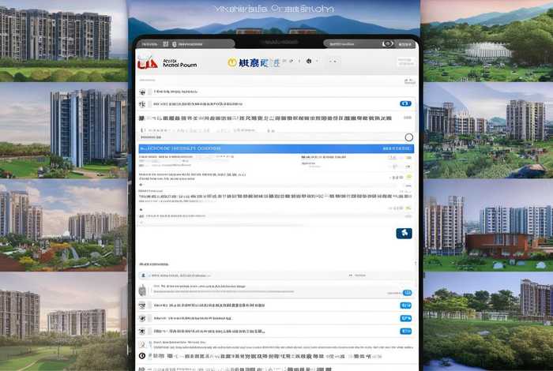This screenshot has width=553, height=371.
Task: Click the yellow circle icon in the header
Action: [232, 62]
